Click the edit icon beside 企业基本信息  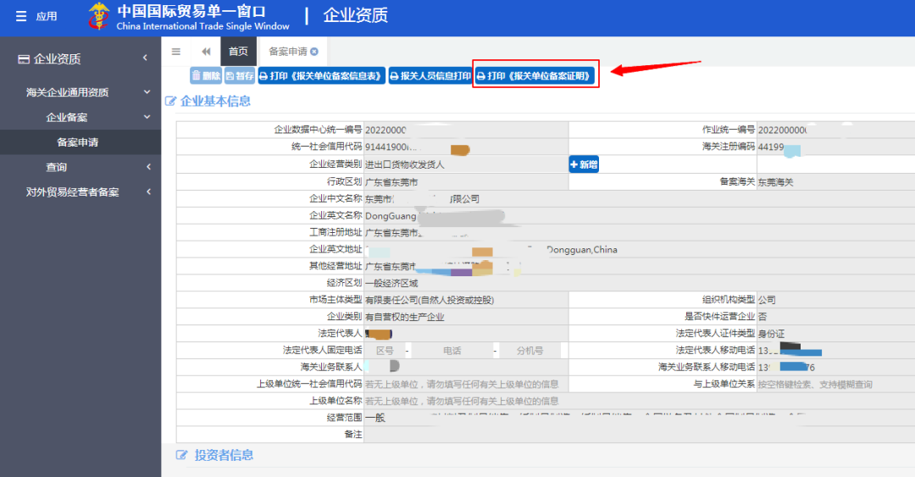[x=171, y=102]
